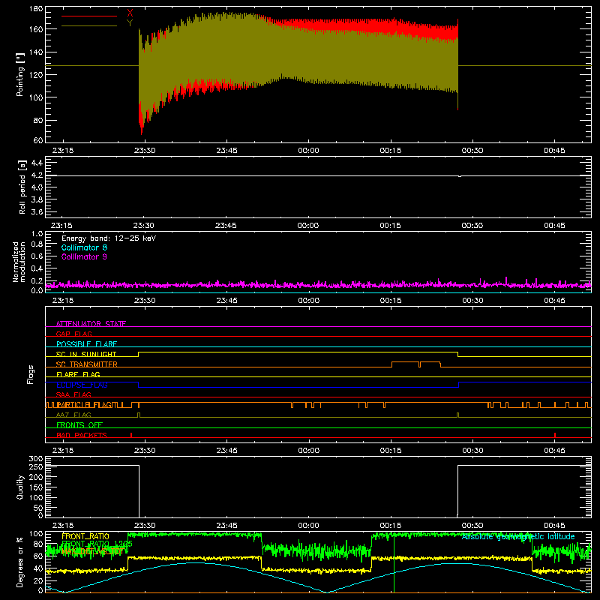Click the FLARE_FLAG label
This screenshot has width=600, height=600.
pos(78,374)
